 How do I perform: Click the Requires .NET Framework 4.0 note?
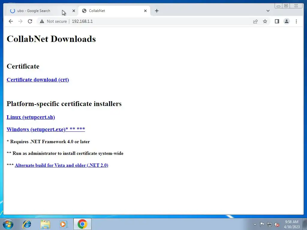[48, 142]
